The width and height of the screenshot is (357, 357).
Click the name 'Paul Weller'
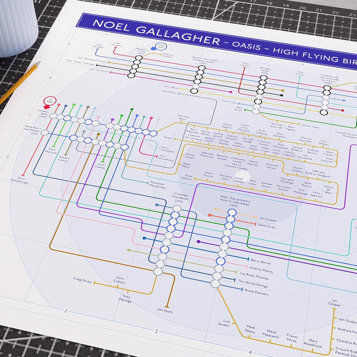tap(169, 92)
